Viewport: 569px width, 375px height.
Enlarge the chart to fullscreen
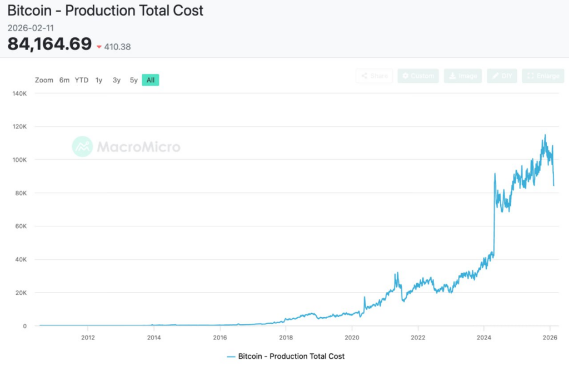[x=543, y=76]
